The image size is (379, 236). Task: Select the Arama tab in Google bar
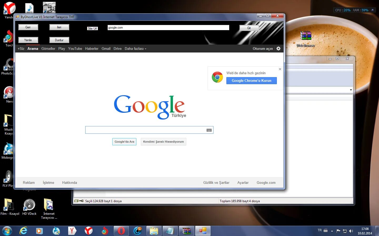(x=33, y=49)
